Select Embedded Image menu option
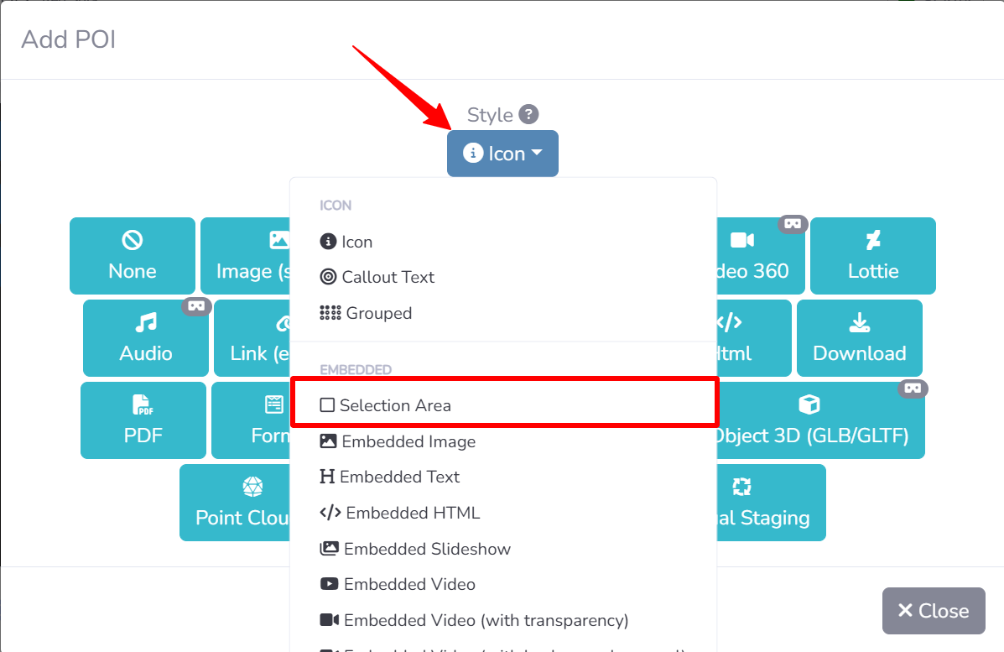 408,441
